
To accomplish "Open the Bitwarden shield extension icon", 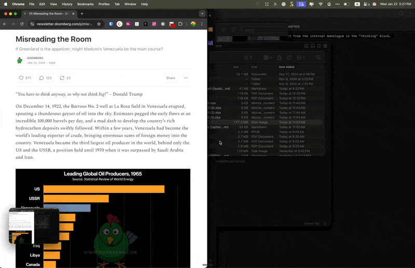I will 111,24.
